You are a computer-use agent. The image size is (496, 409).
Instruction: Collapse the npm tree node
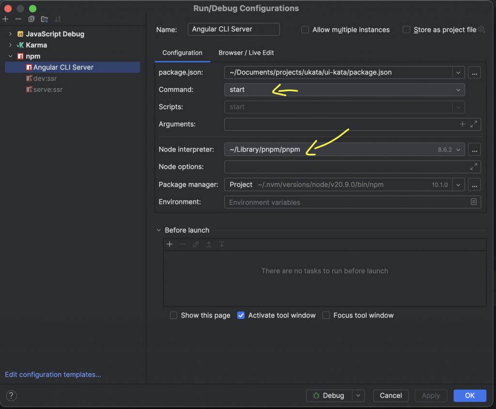(10, 56)
